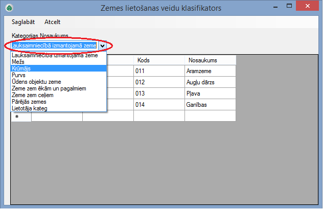
Task: Click the new row asterisk header
Action: pyautogui.click(x=21, y=116)
